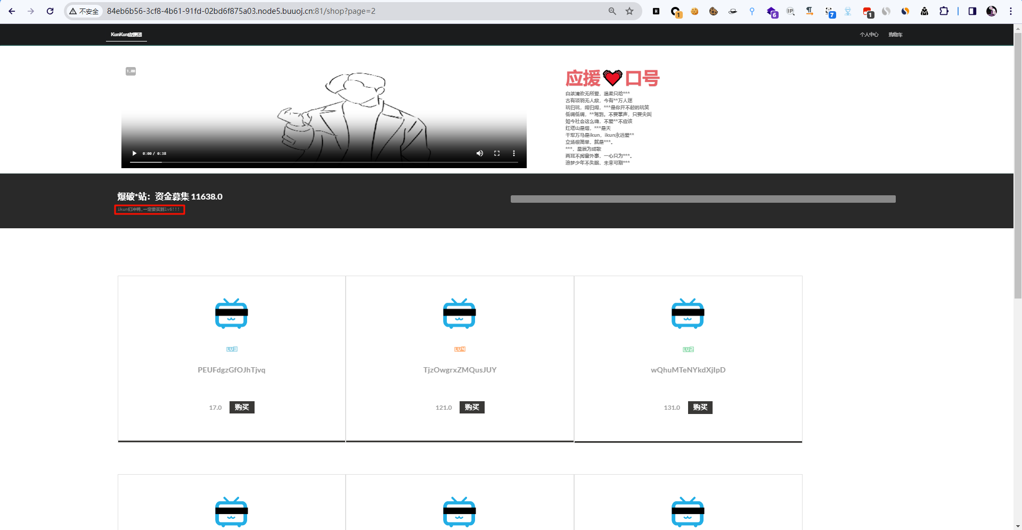
Task: Open the light cookie extension
Action: point(694,11)
